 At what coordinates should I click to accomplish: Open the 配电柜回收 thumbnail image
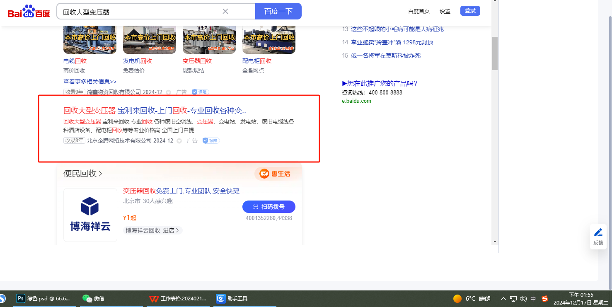(269, 39)
